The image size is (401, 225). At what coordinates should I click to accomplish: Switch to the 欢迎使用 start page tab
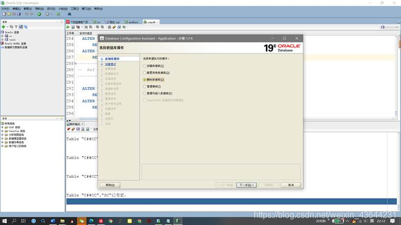click(77, 22)
